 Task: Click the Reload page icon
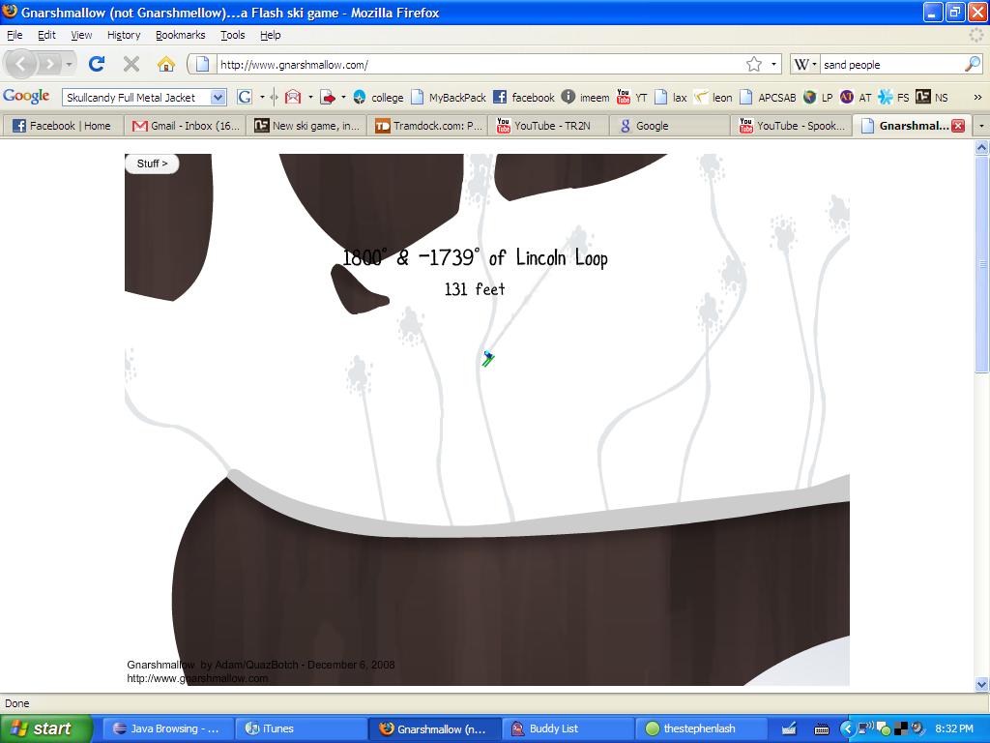coord(96,64)
